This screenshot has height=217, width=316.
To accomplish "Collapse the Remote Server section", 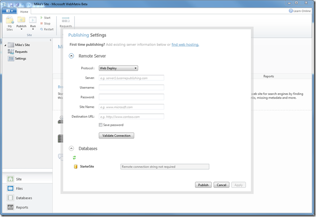I will pos(71,56).
